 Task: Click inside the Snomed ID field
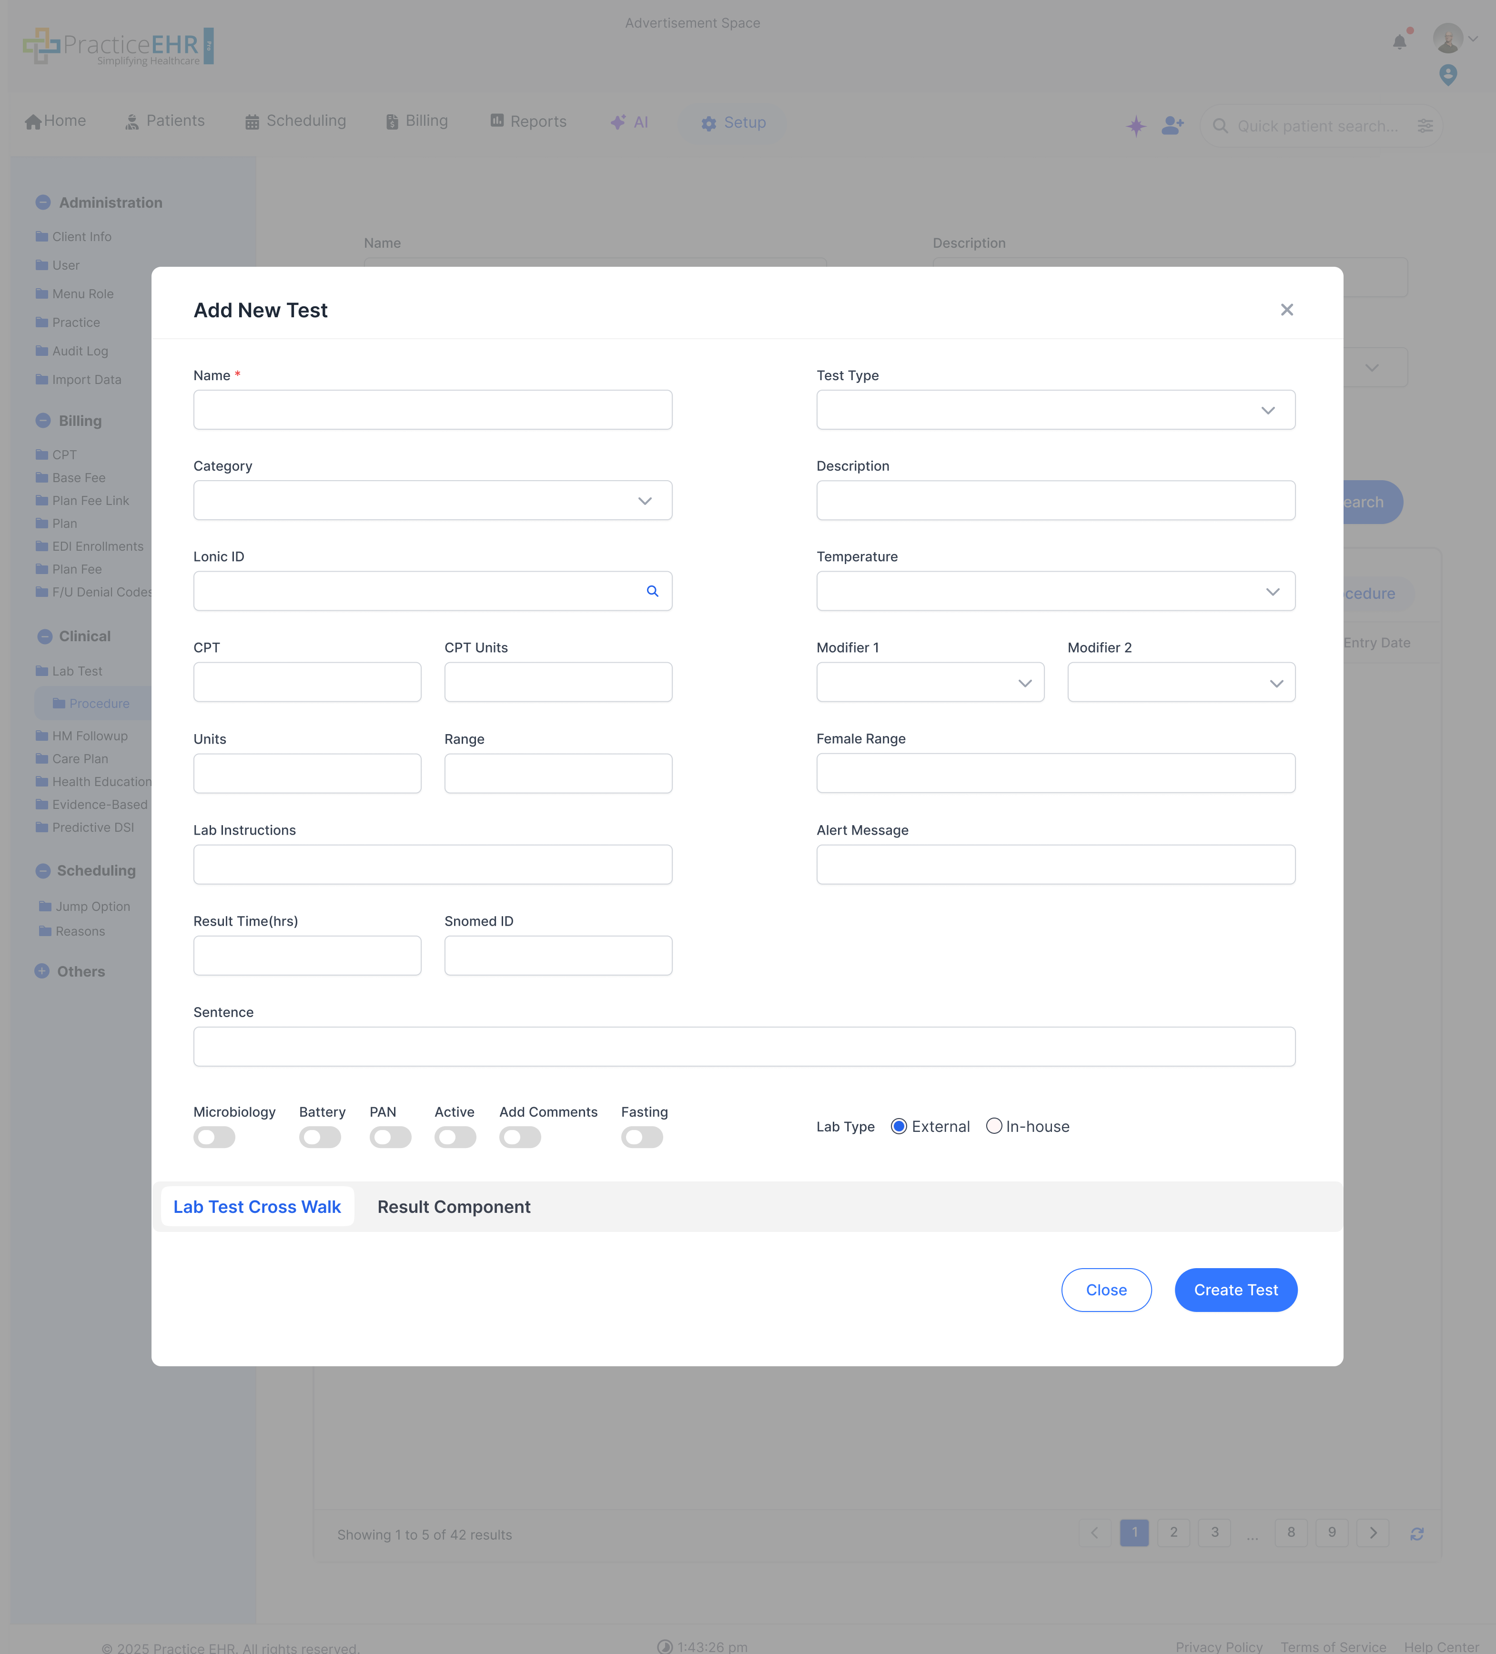(557, 955)
